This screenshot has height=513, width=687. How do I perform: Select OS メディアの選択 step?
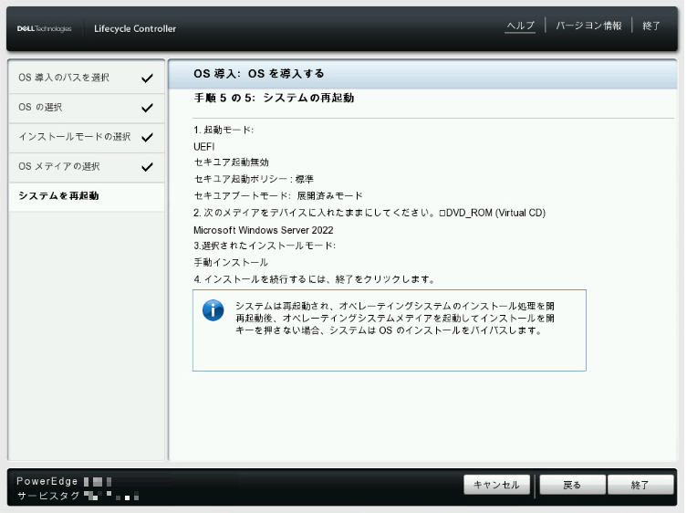tap(87, 167)
